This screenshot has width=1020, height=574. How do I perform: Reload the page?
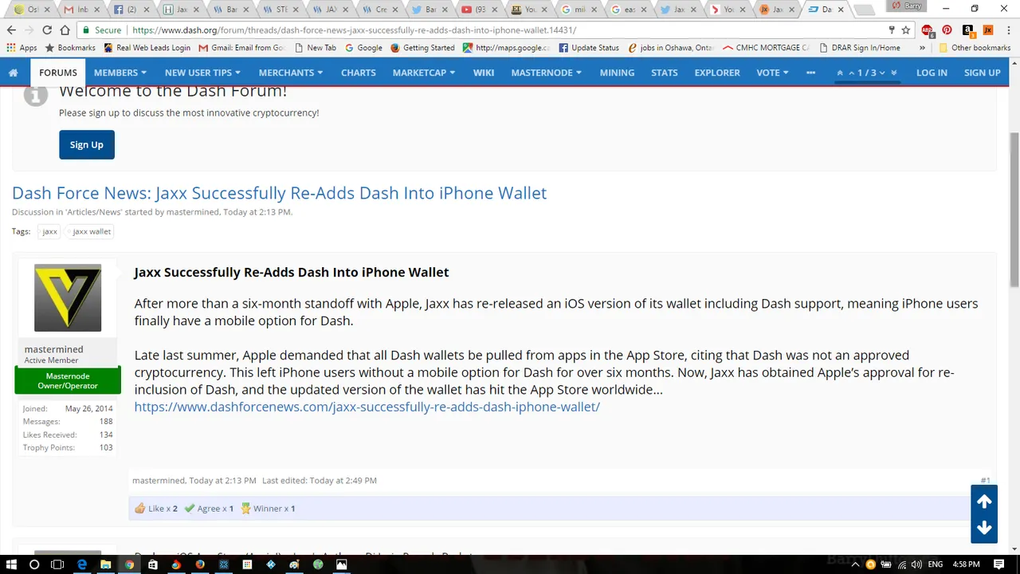(47, 30)
